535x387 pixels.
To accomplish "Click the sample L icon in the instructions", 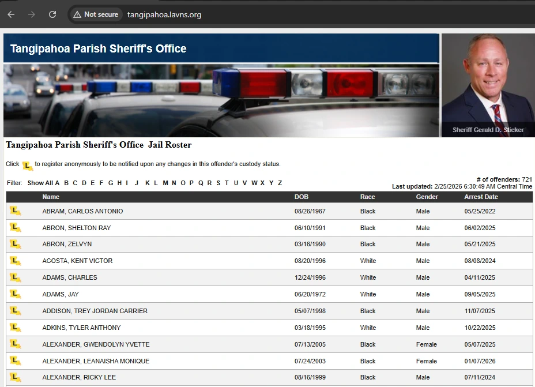I will (27, 166).
